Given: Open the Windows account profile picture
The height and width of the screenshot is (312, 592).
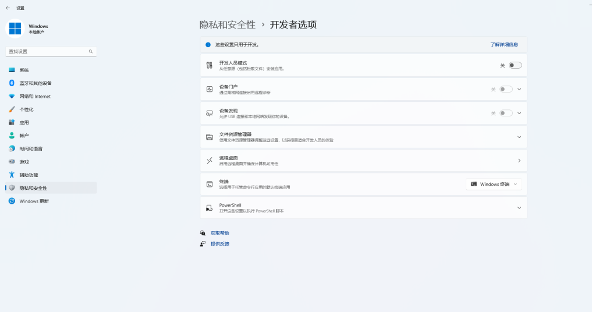Looking at the screenshot, I should point(15,29).
